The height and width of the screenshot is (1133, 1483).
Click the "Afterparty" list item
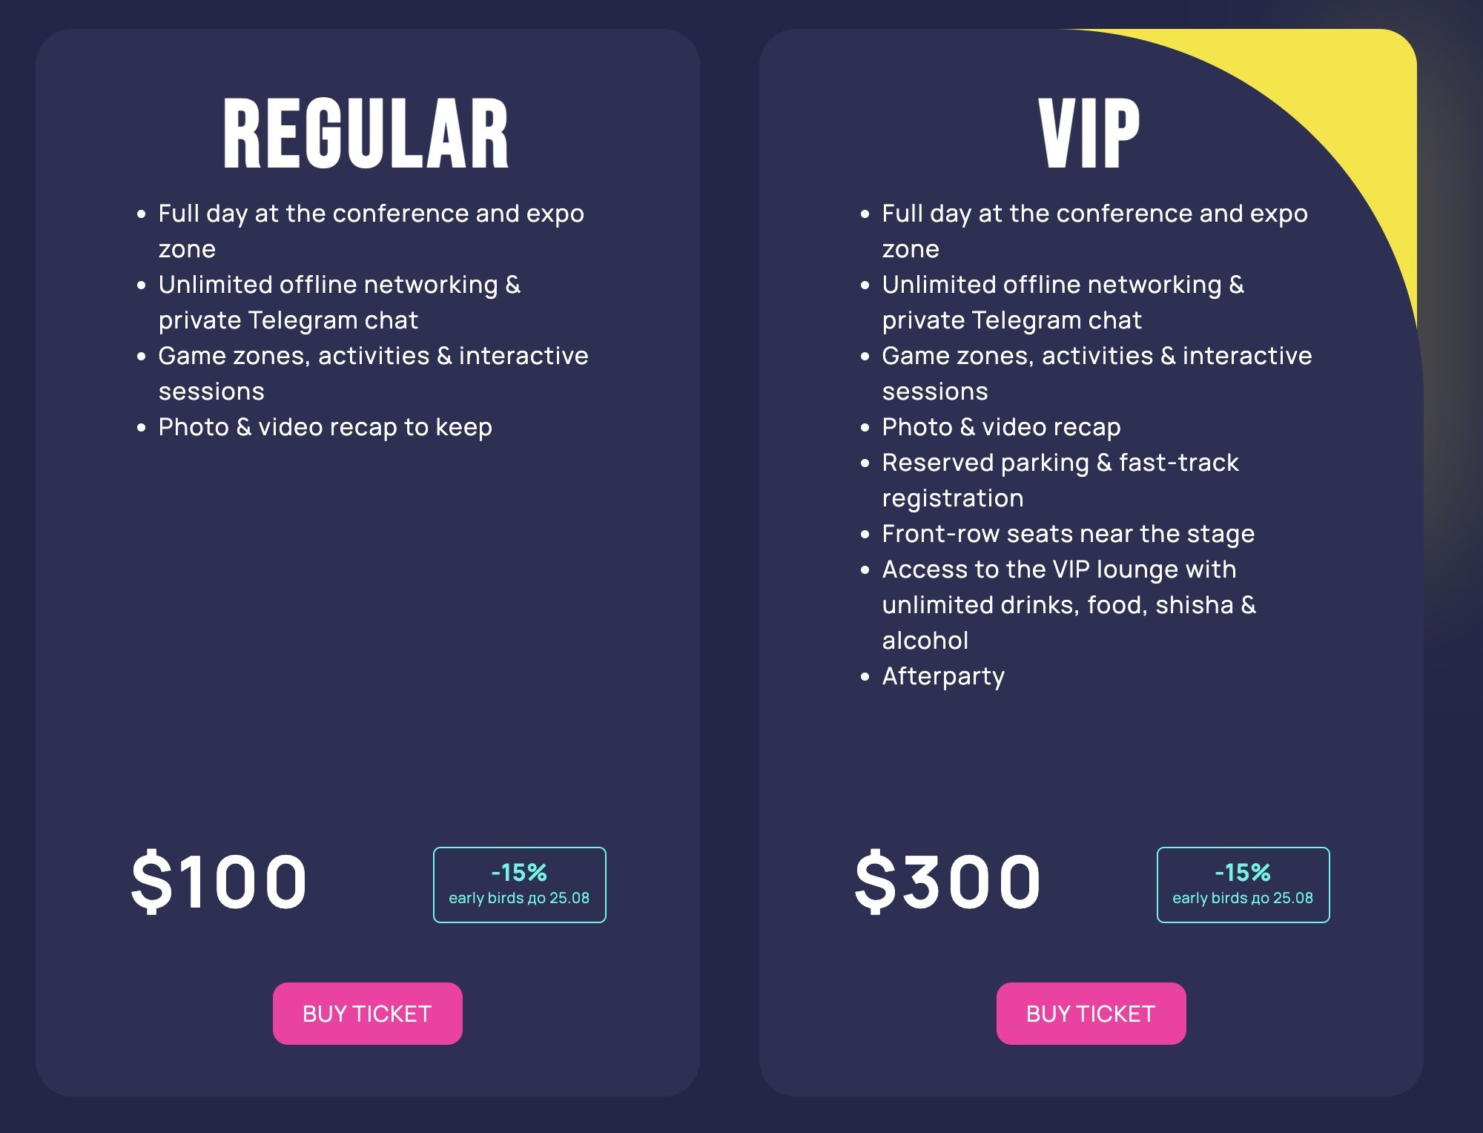point(943,676)
